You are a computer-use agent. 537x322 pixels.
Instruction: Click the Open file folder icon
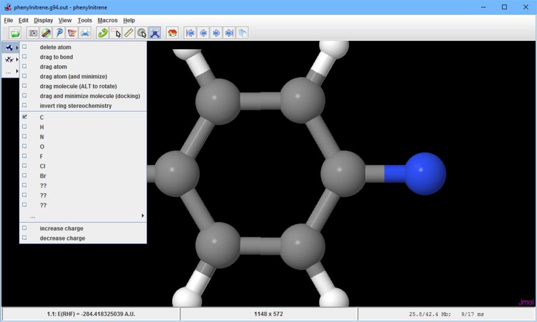(x=15, y=33)
